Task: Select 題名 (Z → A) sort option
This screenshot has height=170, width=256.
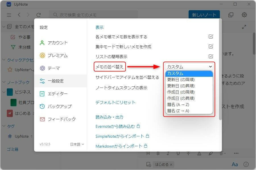Action: click(x=189, y=111)
